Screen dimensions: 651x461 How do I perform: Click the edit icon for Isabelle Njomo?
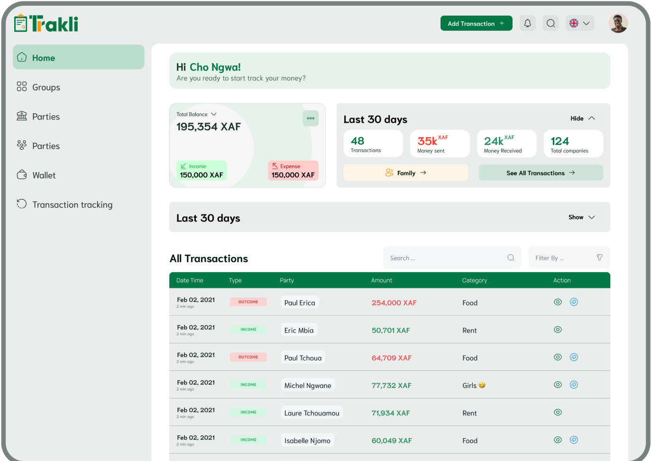pos(574,440)
